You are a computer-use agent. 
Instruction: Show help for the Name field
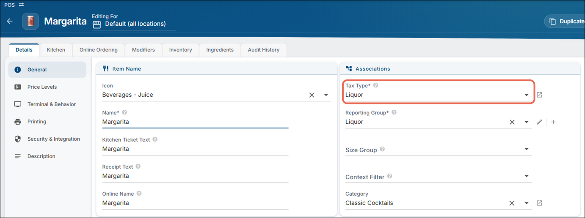[x=124, y=113]
